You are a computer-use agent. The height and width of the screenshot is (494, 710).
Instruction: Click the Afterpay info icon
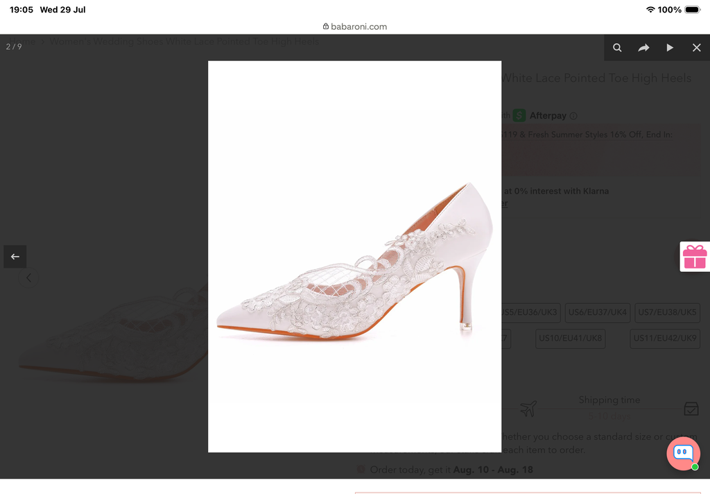(573, 116)
